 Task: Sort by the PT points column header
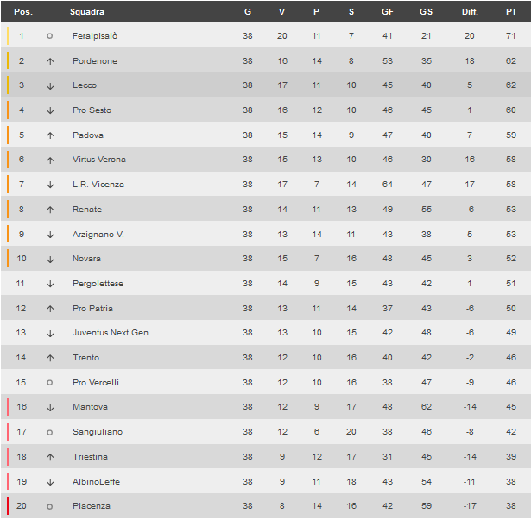[511, 12]
